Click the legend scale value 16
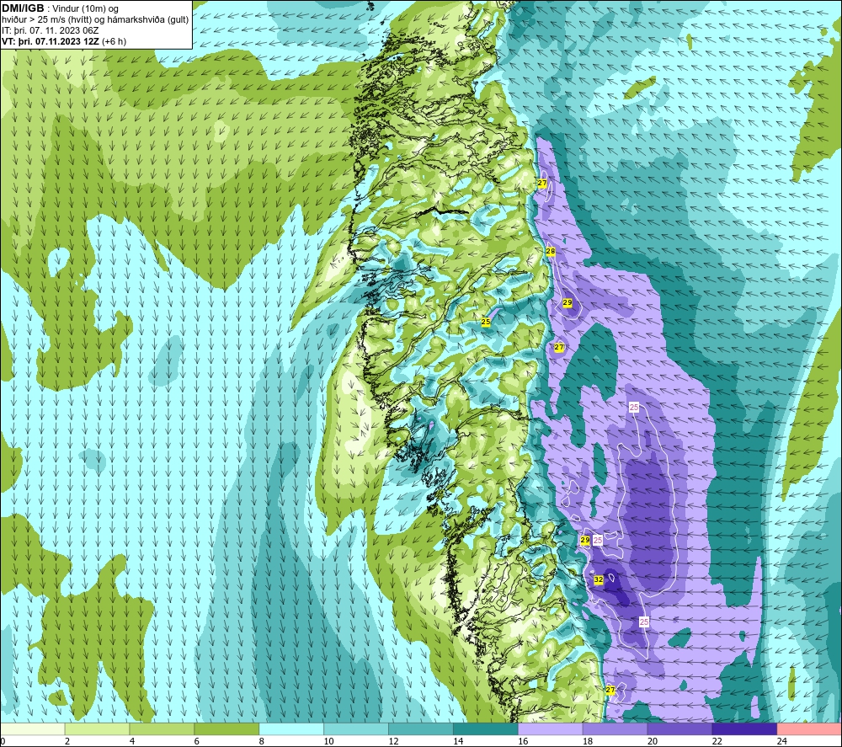The width and height of the screenshot is (842, 747). (523, 741)
